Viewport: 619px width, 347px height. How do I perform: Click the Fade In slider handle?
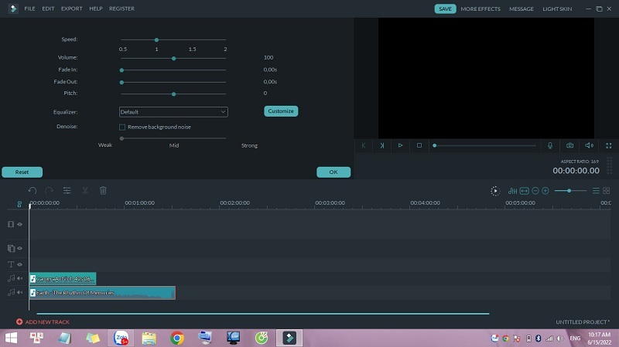pos(121,70)
